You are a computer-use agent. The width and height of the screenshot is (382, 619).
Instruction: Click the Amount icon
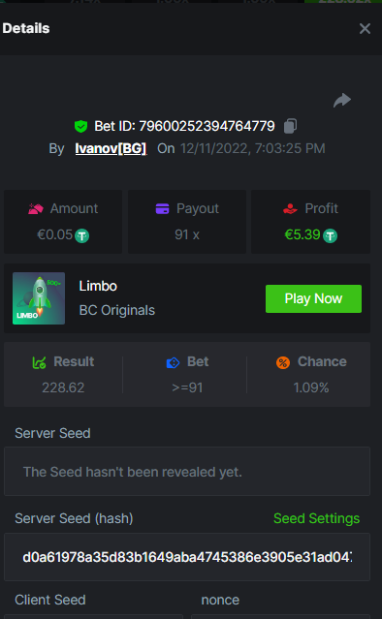pos(36,208)
